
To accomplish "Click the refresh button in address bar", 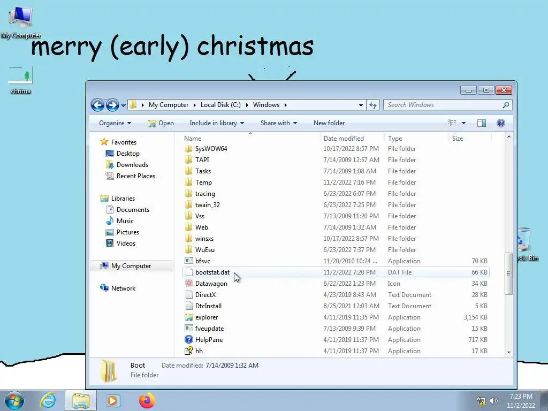I will [373, 105].
